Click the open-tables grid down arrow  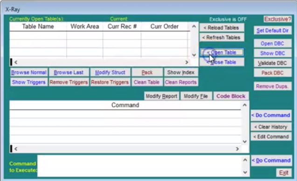pos(194,55)
